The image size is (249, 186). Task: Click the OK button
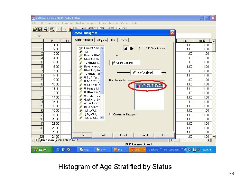point(82,135)
